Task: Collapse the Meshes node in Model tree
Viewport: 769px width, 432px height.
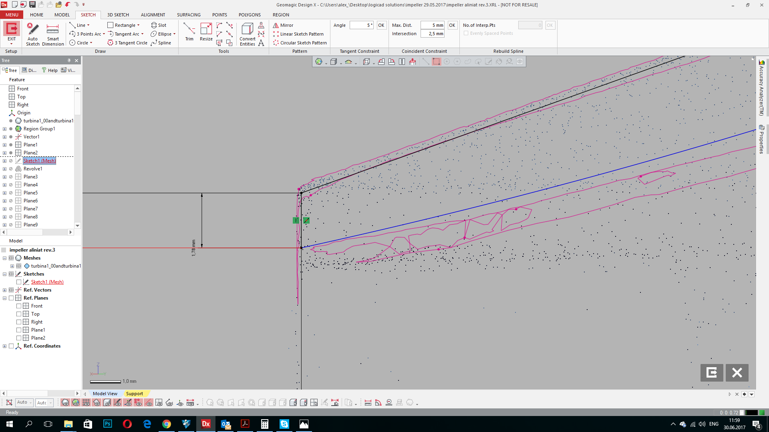Action: [4, 258]
